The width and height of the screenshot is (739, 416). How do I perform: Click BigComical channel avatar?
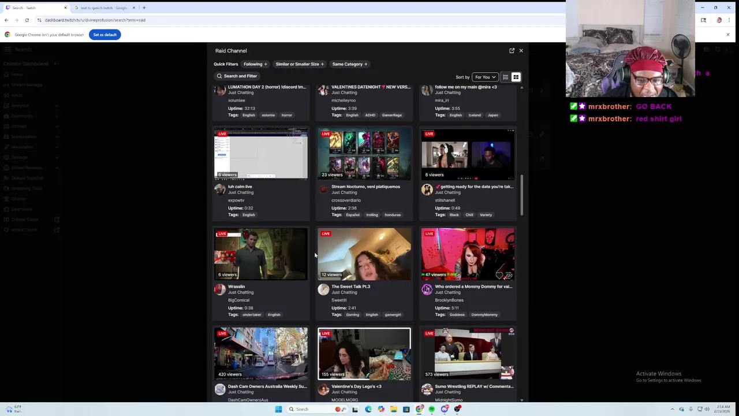pyautogui.click(x=219, y=289)
